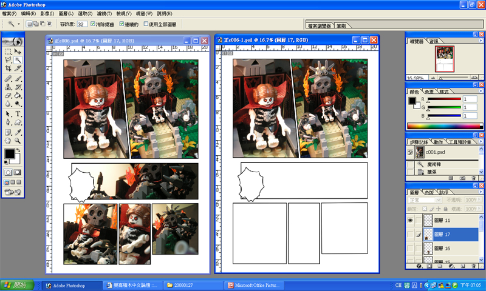Switch to the 動作 actions tab
The height and width of the screenshot is (291, 486).
pos(438,142)
